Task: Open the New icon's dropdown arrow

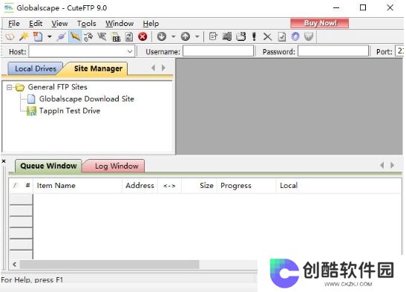Action: click(x=49, y=36)
